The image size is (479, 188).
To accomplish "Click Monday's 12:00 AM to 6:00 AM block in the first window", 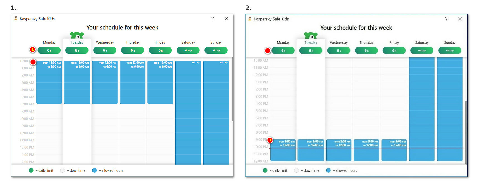I will click(49, 84).
